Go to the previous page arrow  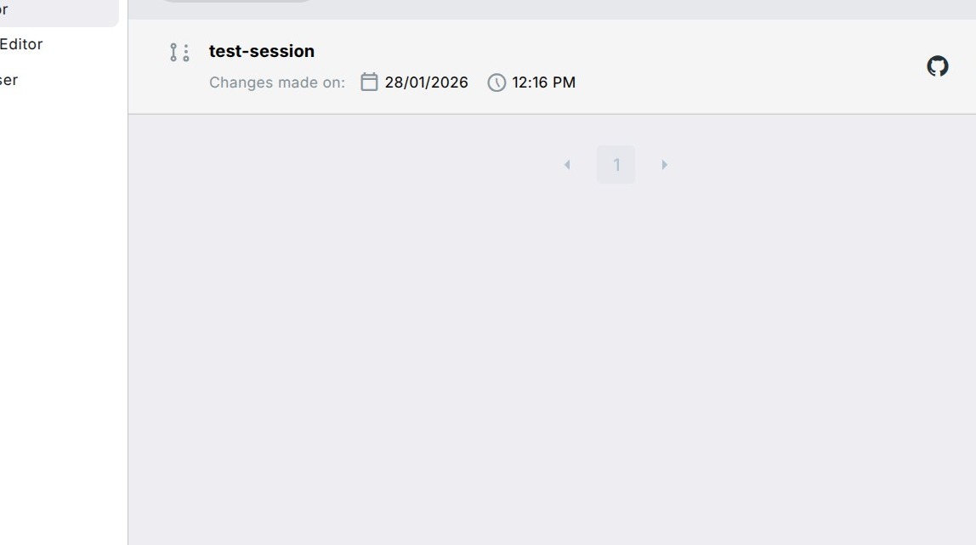point(567,165)
